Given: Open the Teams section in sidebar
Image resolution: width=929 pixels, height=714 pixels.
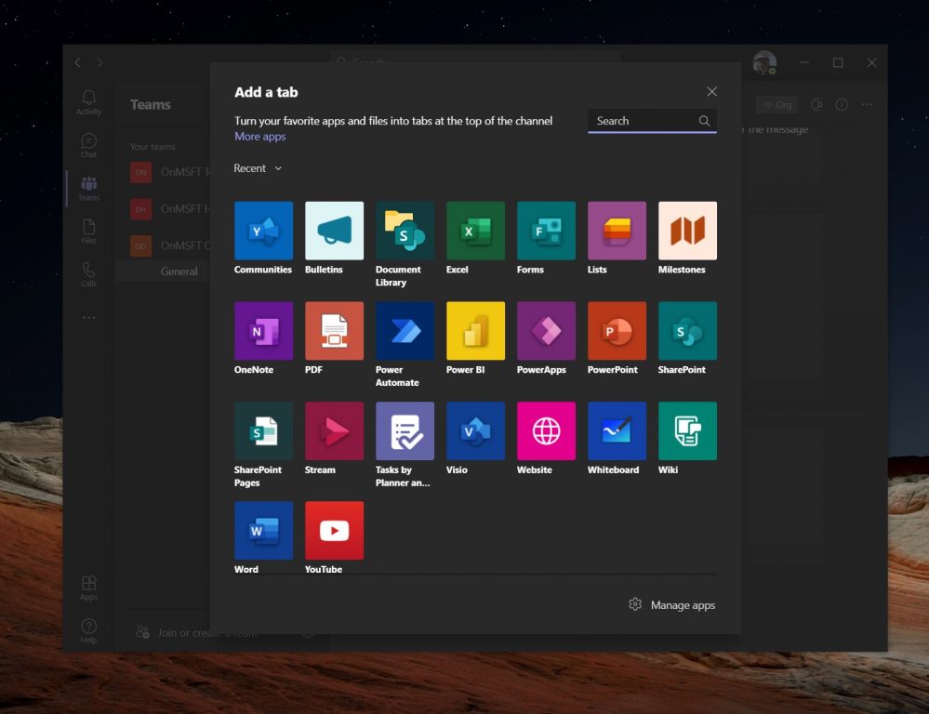Looking at the screenshot, I should (x=89, y=189).
